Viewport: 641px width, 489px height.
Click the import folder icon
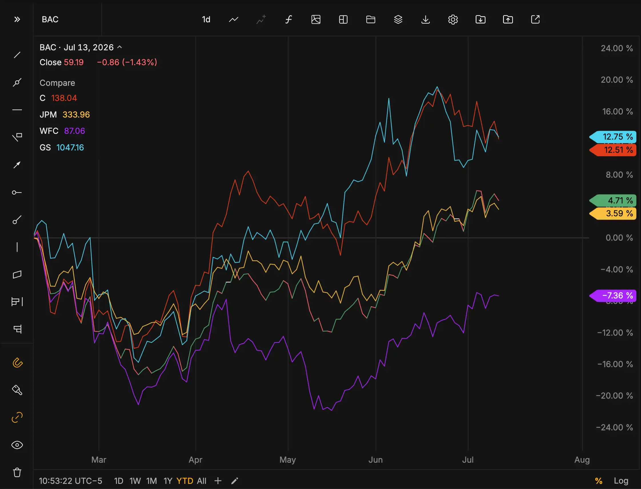[480, 19]
